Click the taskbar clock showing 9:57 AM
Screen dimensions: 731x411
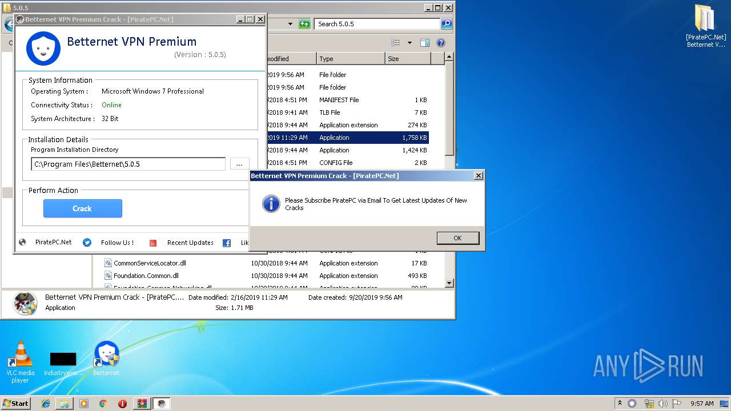pos(702,404)
